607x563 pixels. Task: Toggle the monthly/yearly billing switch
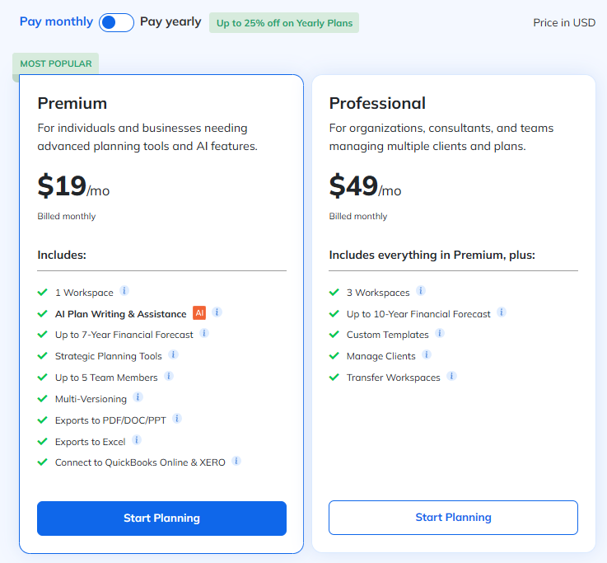116,22
